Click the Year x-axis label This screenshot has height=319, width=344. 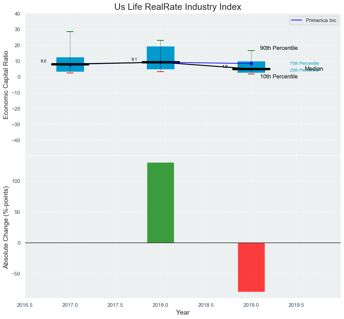point(183,313)
